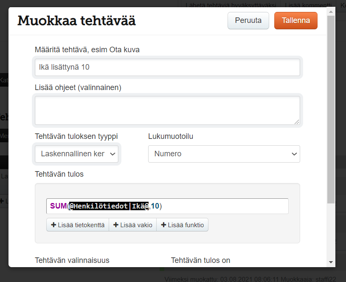Cancel editing with the Peruuta button
Screen dimensions: 346x282
pos(248,20)
